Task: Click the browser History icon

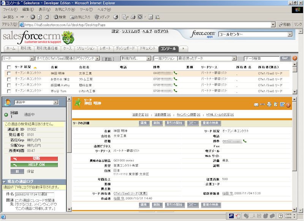Action: click(116, 17)
